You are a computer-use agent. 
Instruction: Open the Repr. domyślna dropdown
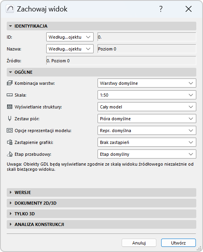pyautogui.click(x=147, y=131)
